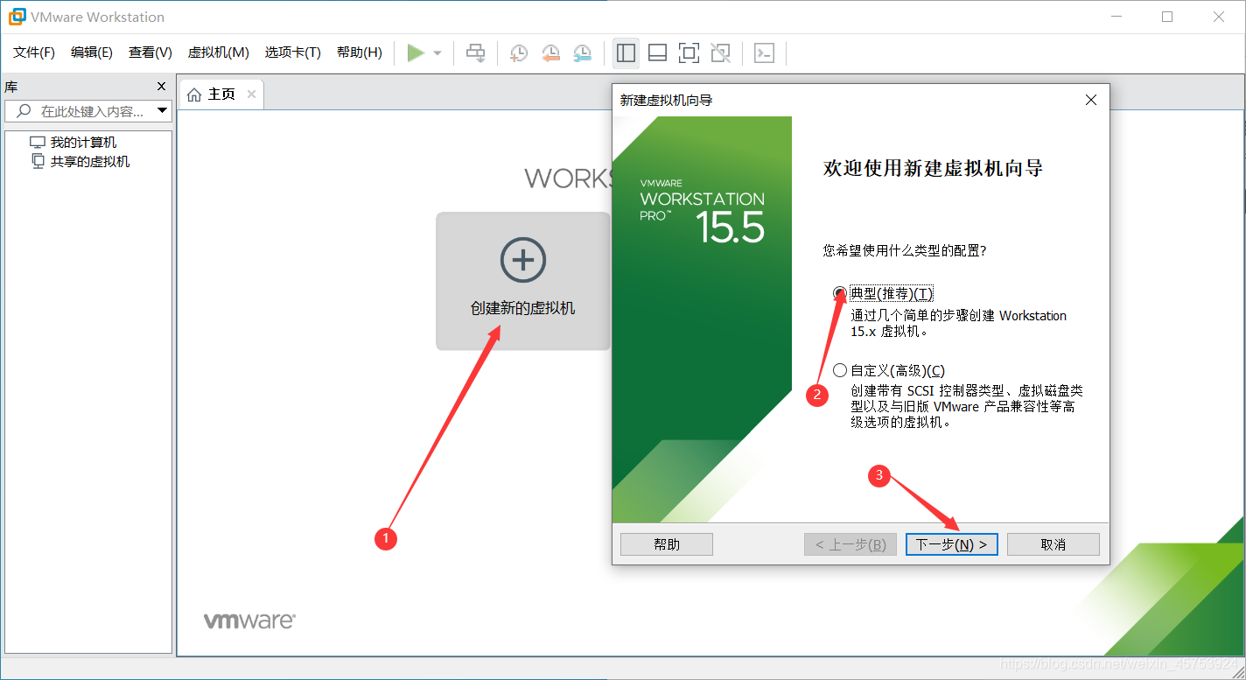1246x680 pixels.
Task: Close the library panel with X
Action: pos(161,86)
